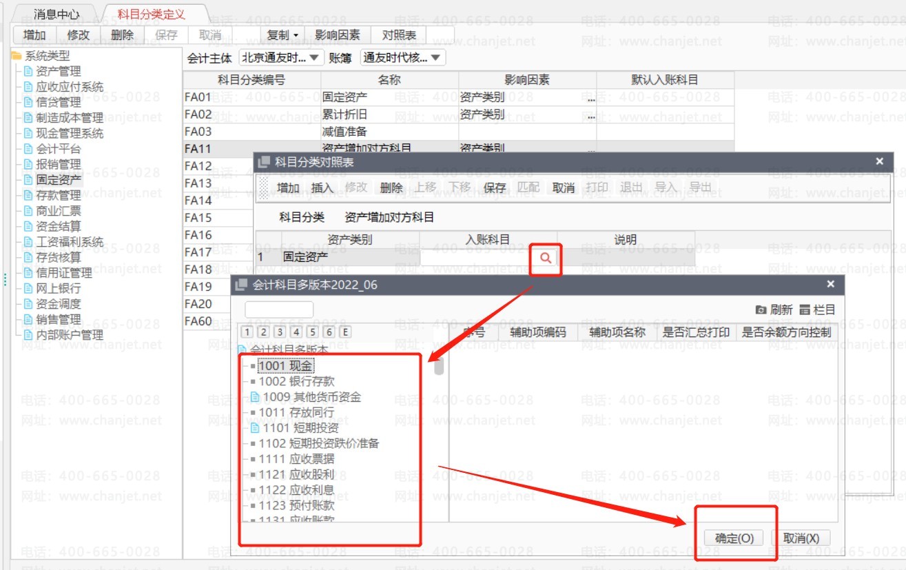Select 网上银行 in the system tree

tap(58, 288)
